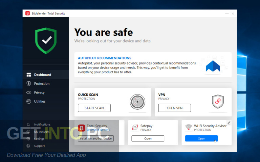The height and width of the screenshot is (162, 260).
Task: Click the Settings gear icon in sidebar
Action: click(28, 139)
